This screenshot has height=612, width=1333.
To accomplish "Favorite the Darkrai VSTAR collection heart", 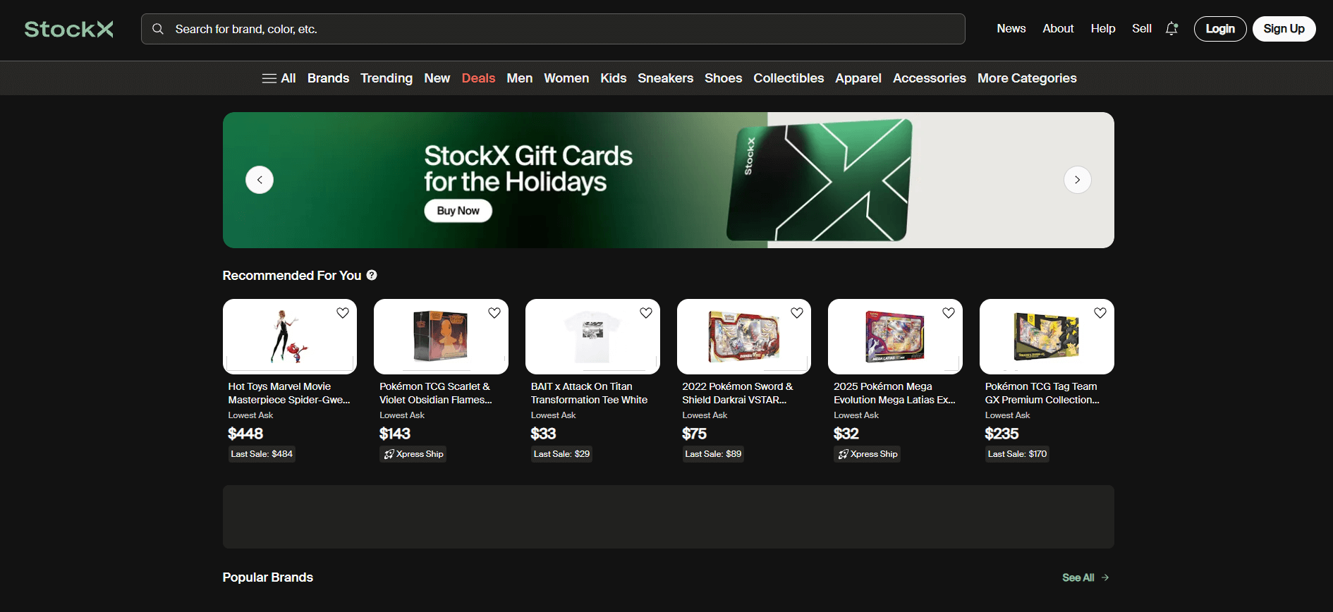I will point(797,313).
